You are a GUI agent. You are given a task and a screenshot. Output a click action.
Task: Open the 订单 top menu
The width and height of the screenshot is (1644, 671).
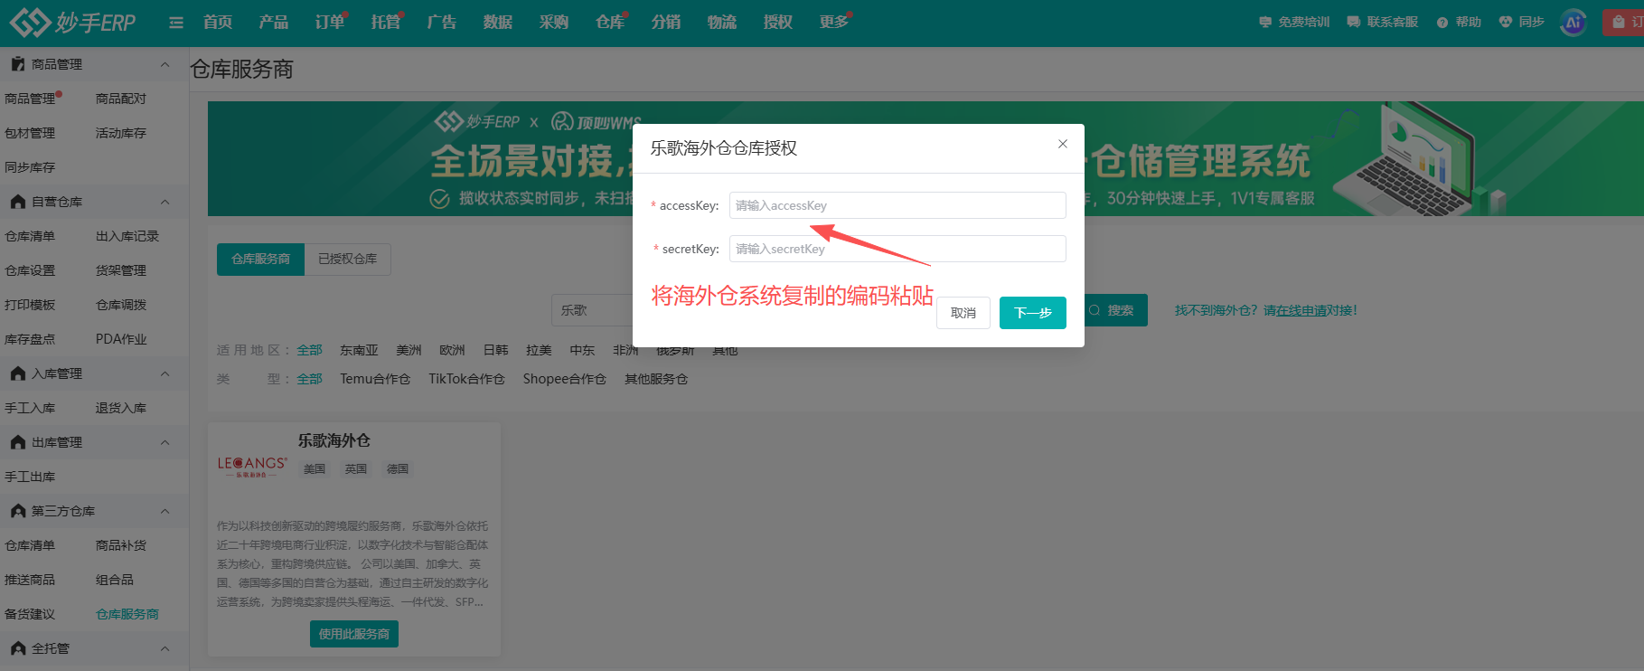tap(330, 23)
